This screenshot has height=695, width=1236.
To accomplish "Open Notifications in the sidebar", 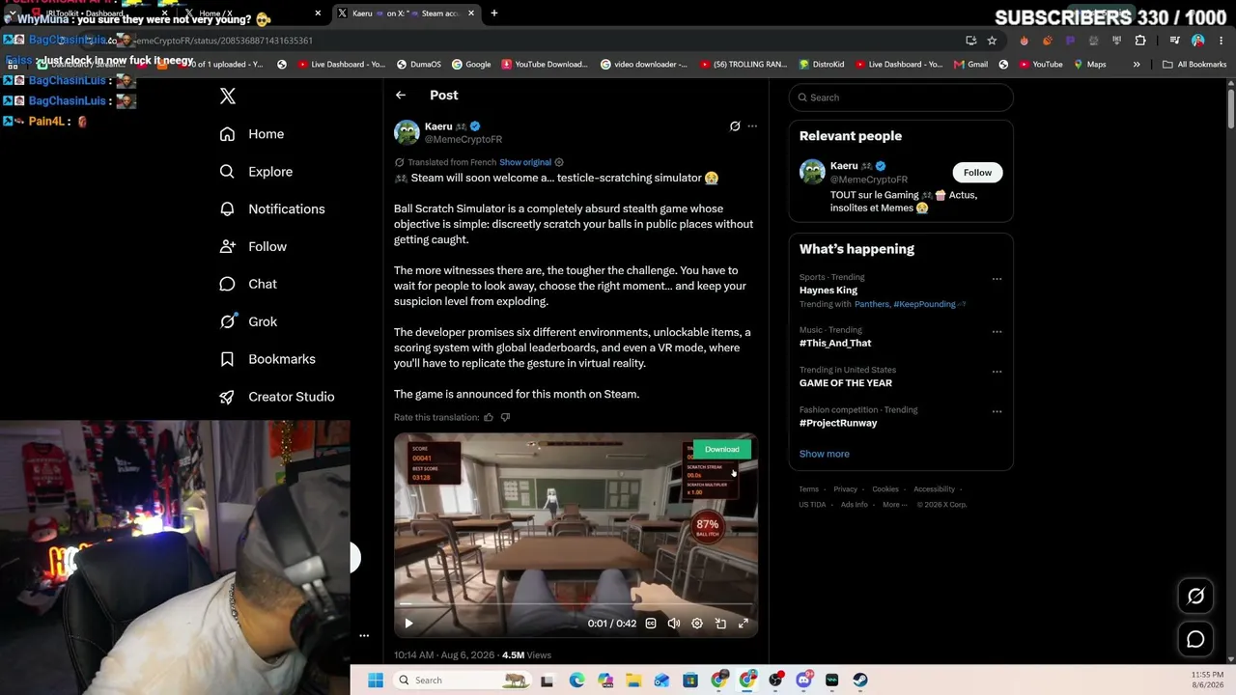I will (x=272, y=209).
